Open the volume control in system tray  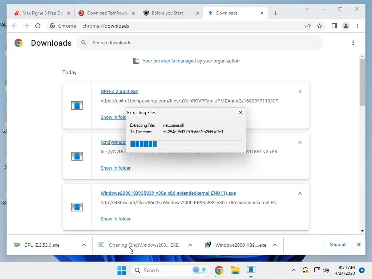point(326,270)
